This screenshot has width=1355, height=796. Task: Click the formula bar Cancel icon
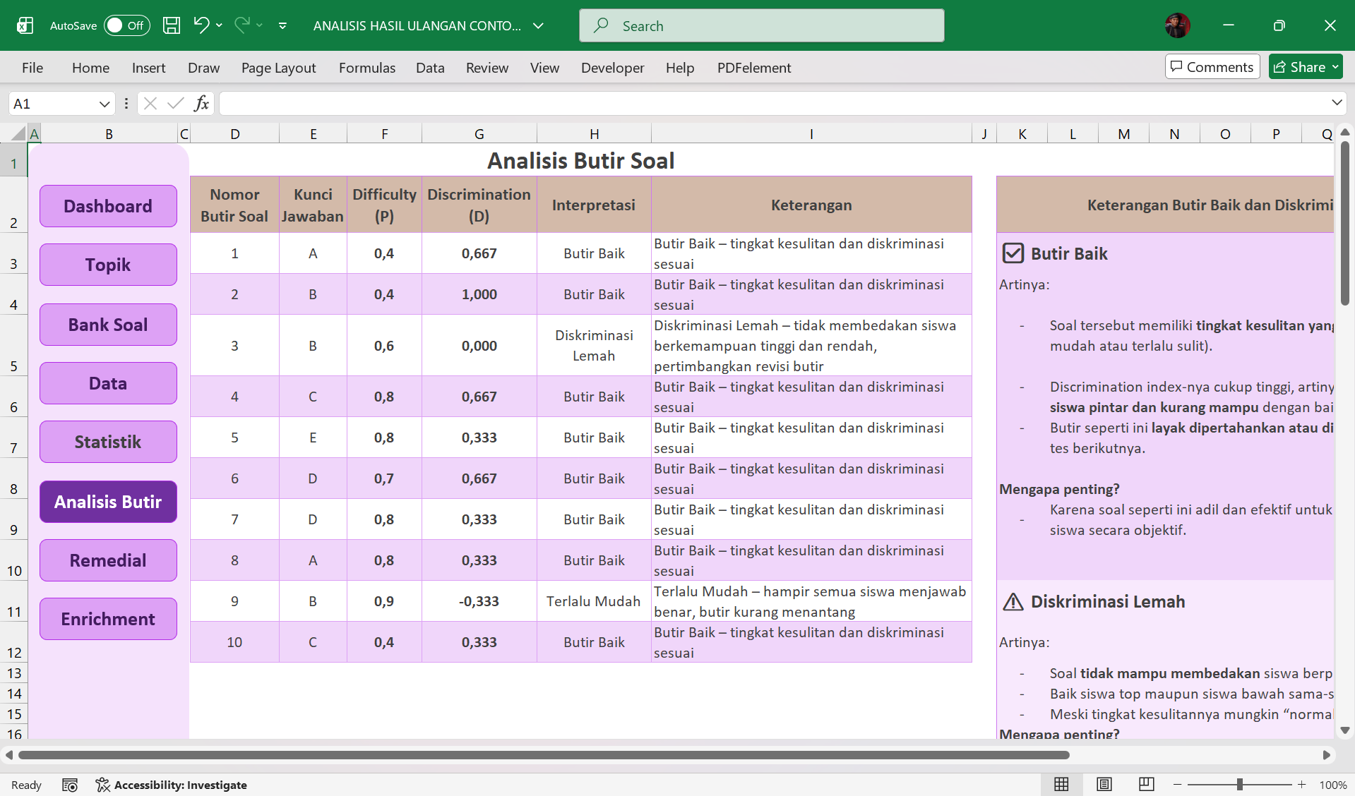pos(150,104)
